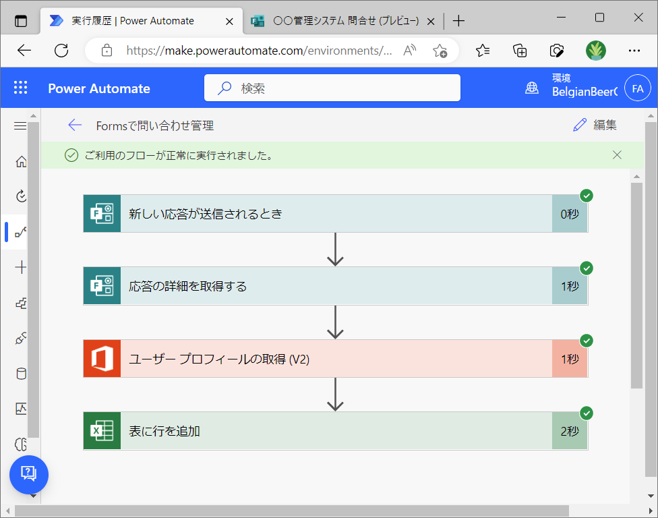Go to Home in left sidebar
The height and width of the screenshot is (518, 658).
(x=21, y=162)
